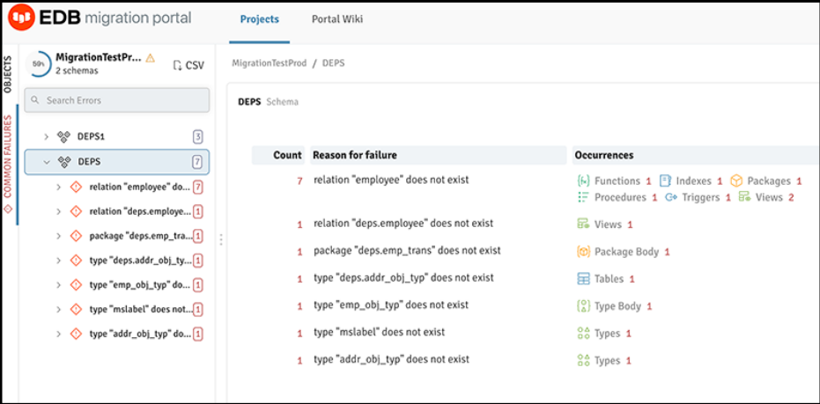Click the Indexes occurrence icon
820x404 pixels.
(x=666, y=181)
